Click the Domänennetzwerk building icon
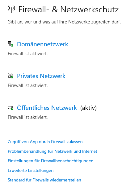139x187 pixels. coord(10,44)
